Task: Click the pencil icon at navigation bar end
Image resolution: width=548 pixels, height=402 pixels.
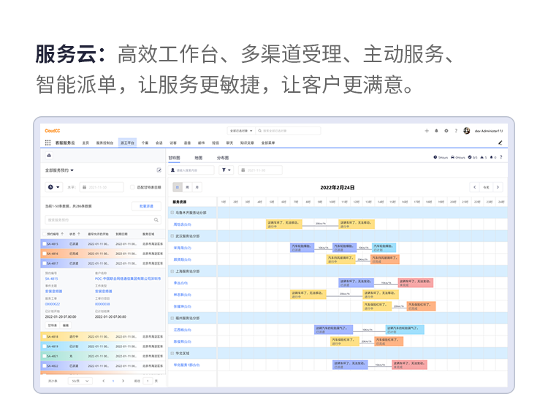Action: tap(501, 143)
